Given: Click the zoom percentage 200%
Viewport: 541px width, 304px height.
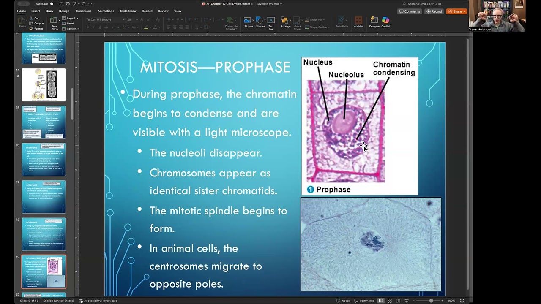Looking at the screenshot, I should [x=451, y=301].
